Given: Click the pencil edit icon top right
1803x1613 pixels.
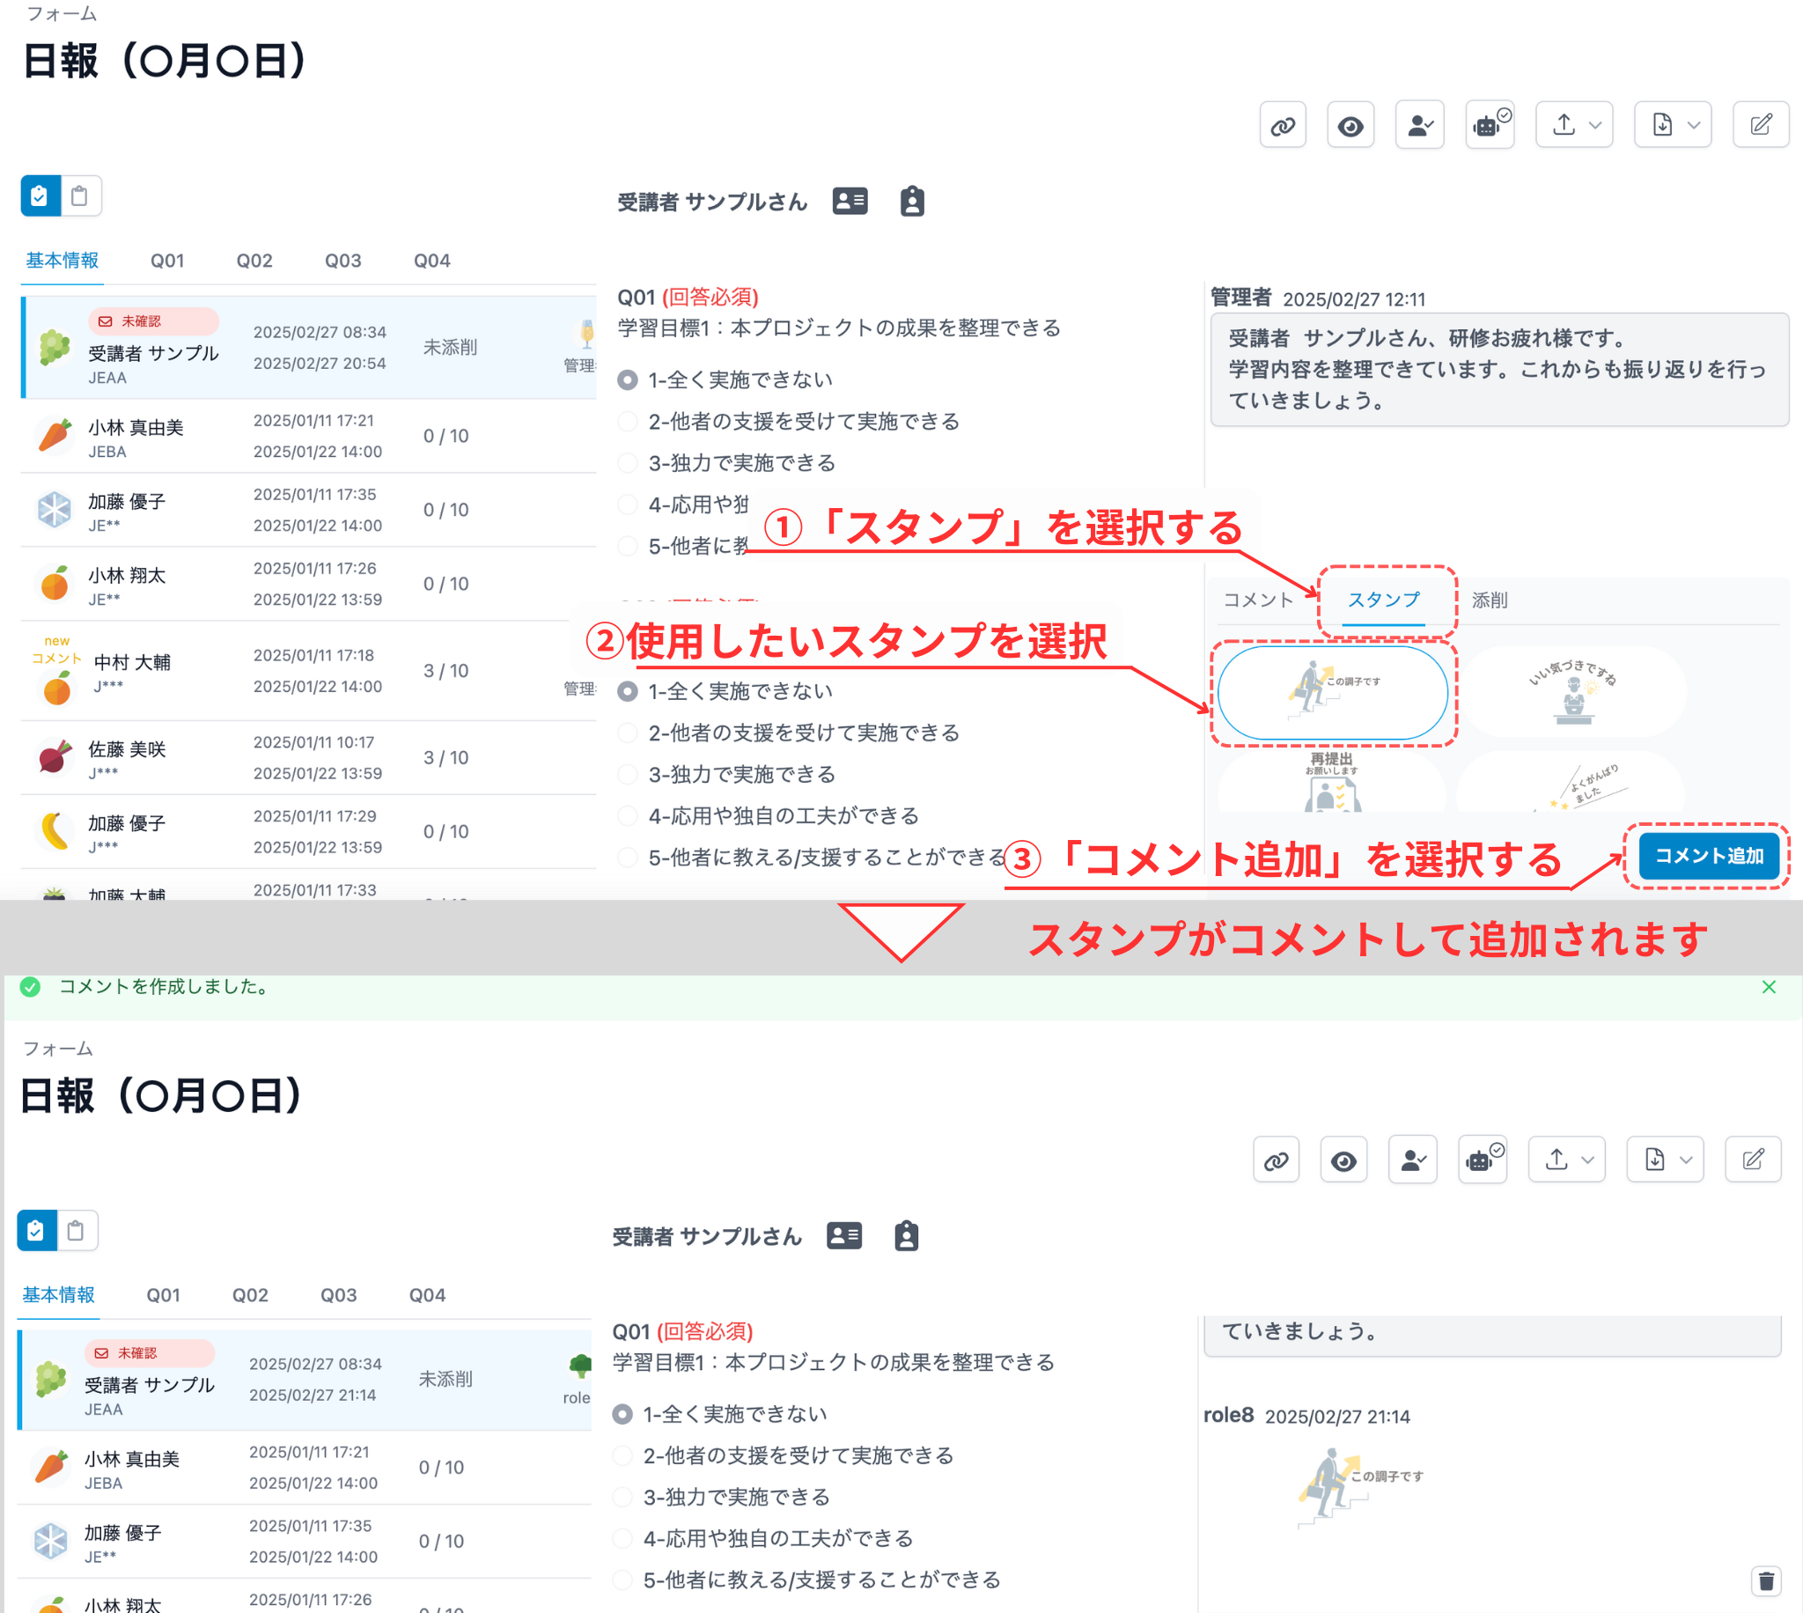Looking at the screenshot, I should (x=1760, y=125).
